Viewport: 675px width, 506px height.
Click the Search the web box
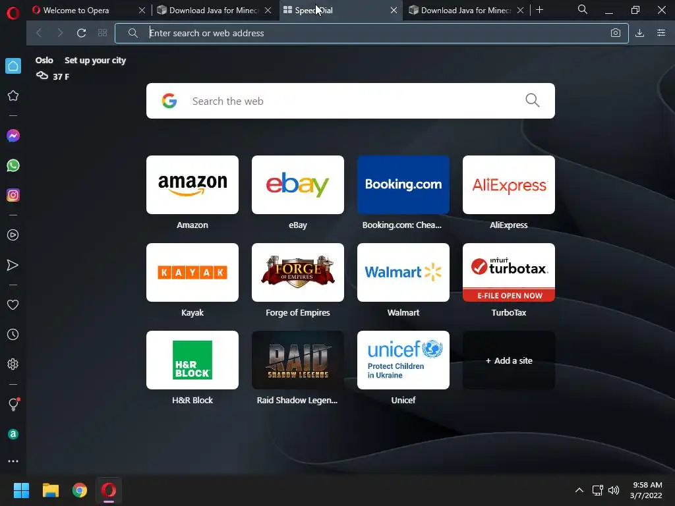click(351, 101)
